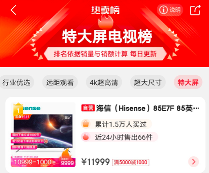The width and height of the screenshot is (209, 173).
Task: Switch to the 4k超高清 tab
Action: point(104,82)
